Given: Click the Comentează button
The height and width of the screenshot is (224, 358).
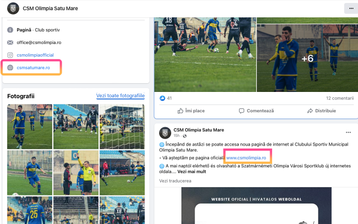Looking at the screenshot, I should (x=256, y=111).
